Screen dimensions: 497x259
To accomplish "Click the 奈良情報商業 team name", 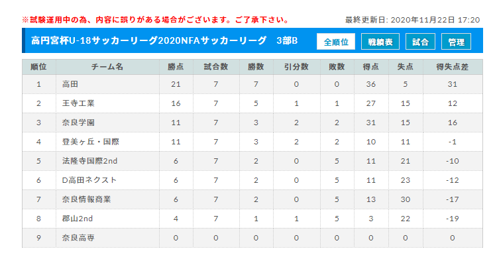I will click(x=87, y=199).
